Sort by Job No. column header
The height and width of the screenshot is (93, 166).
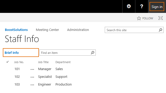click(x=19, y=62)
